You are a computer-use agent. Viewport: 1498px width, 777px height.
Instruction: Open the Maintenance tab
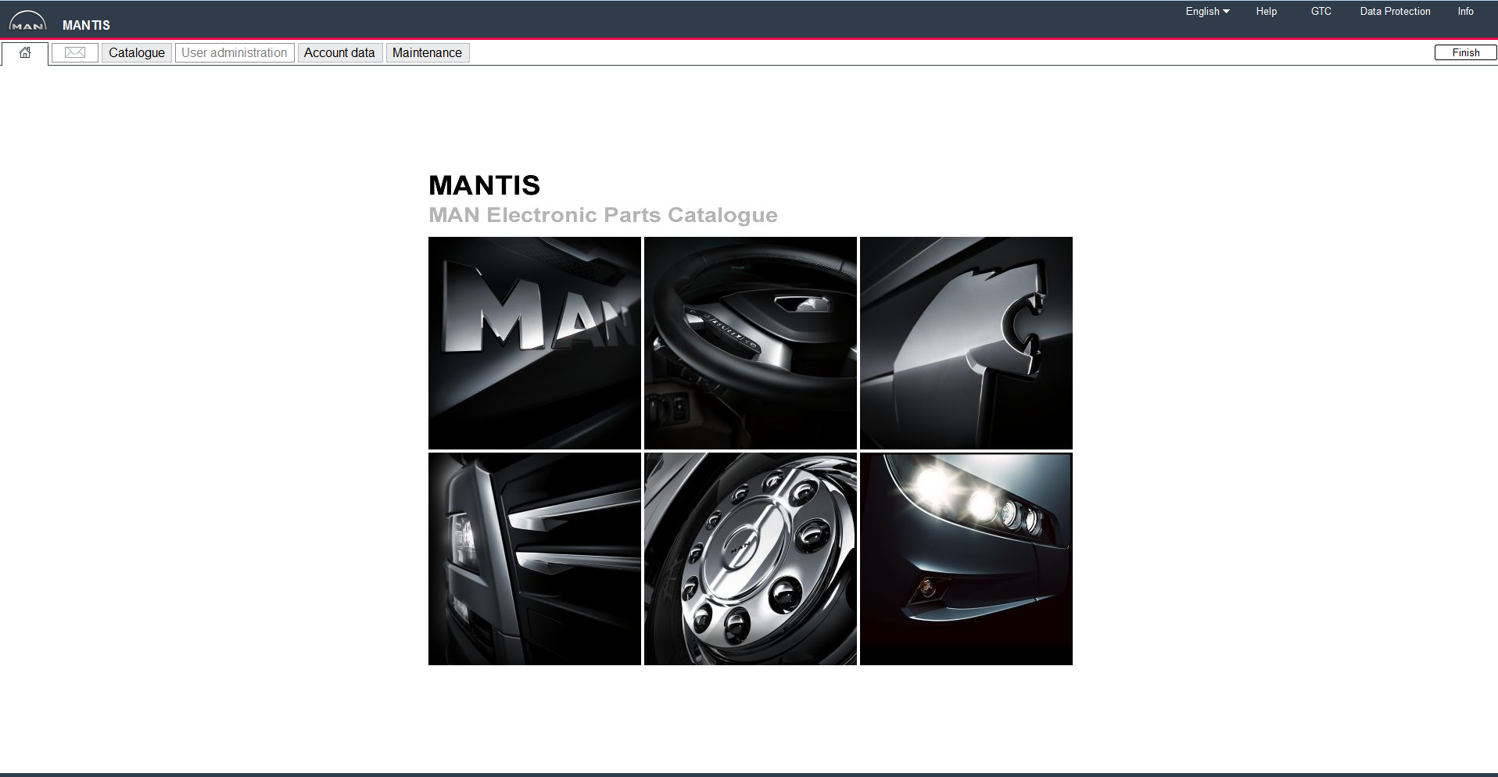pyautogui.click(x=427, y=52)
